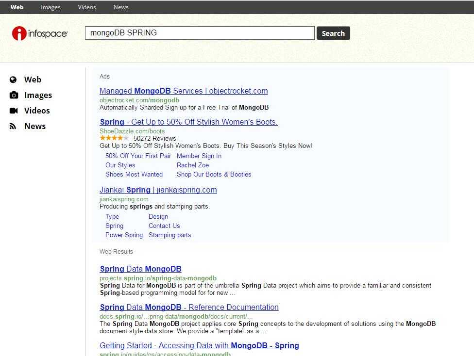Open Spring Data MongoDB Reference Documentation result
Screen dimensions: 474x356
click(x=189, y=307)
